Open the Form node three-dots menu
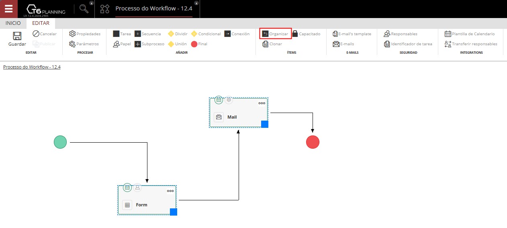The image size is (507, 228). 170,191
